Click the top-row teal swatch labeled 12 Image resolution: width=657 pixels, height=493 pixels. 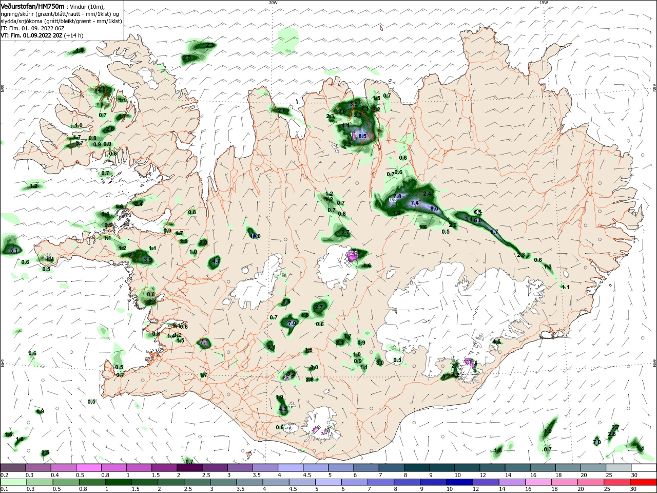point(492,467)
